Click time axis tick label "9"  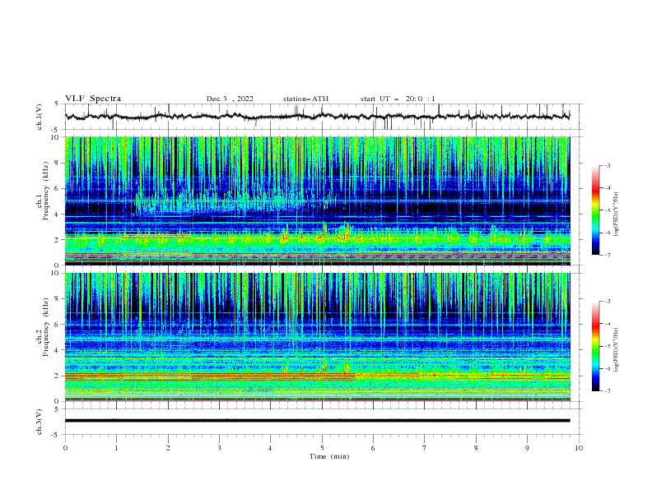coord(527,448)
